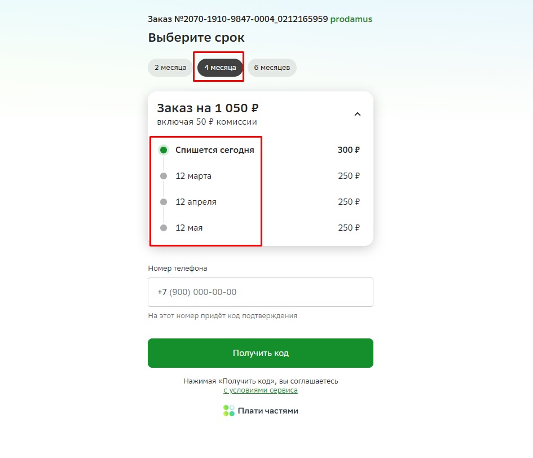The height and width of the screenshot is (458, 533).
Task: Click the Получить код button
Action: (261, 353)
